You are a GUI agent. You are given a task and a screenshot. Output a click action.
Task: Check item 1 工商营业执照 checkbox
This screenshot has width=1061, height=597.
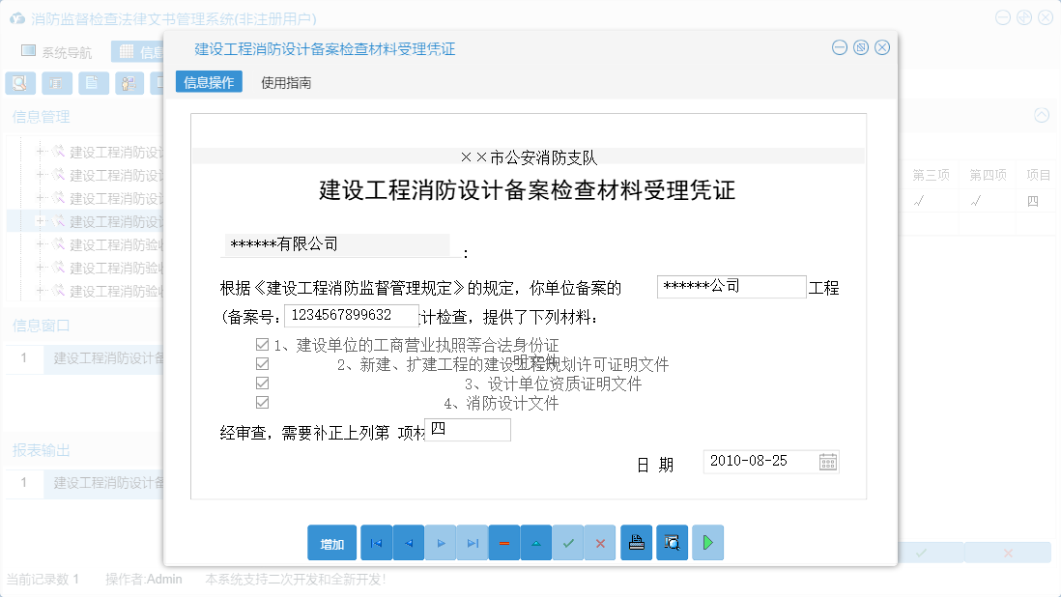point(261,343)
